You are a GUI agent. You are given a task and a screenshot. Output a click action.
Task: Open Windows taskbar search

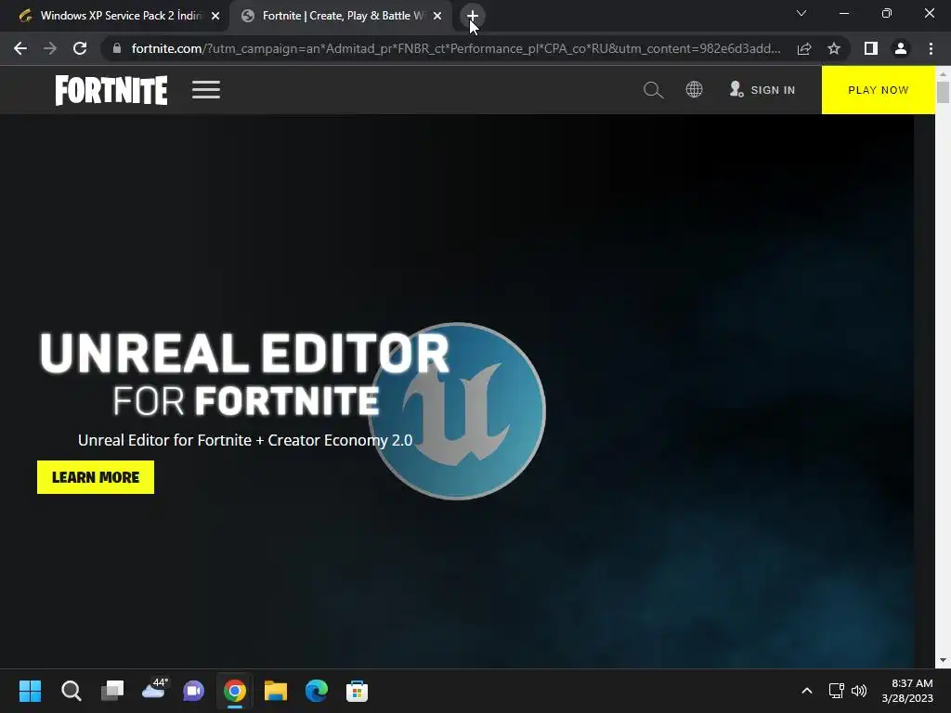[x=71, y=691]
